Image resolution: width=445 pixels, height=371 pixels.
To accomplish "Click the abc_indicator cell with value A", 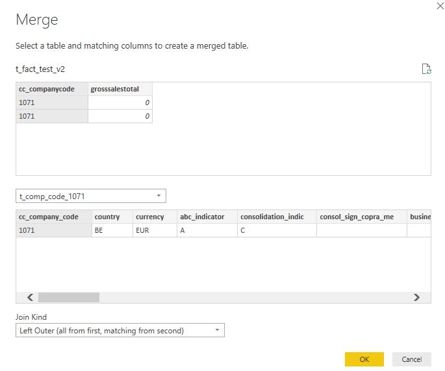I will point(207,230).
